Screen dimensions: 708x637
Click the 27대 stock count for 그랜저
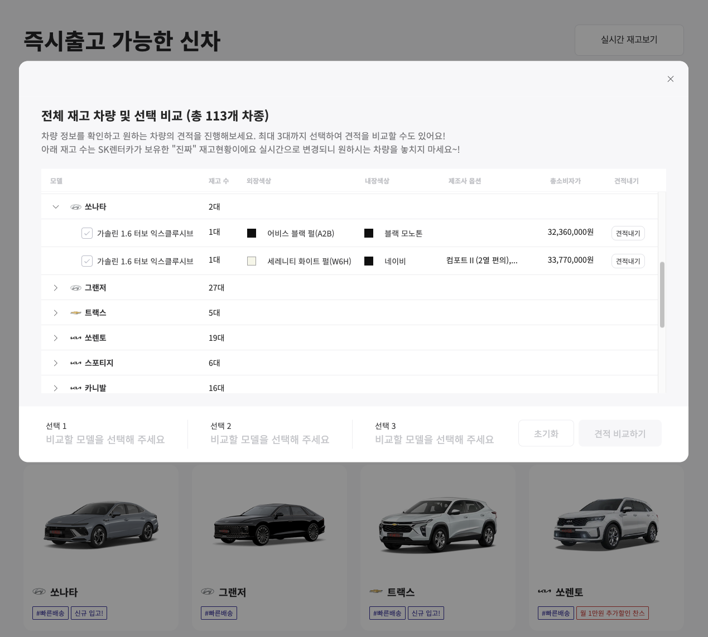(x=216, y=288)
